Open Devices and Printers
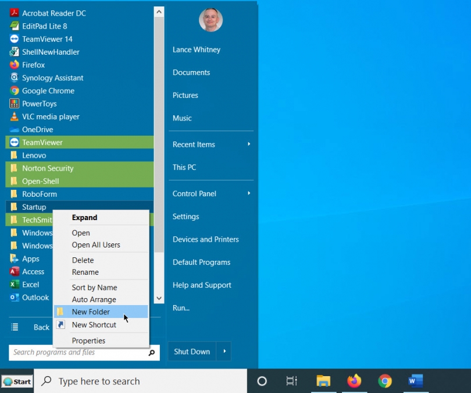The image size is (471, 393). point(206,239)
